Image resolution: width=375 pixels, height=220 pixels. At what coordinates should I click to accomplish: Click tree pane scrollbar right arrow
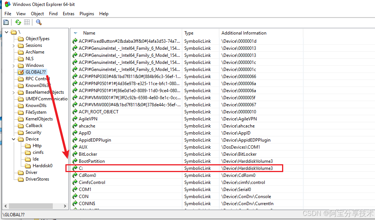[x=65, y=206]
